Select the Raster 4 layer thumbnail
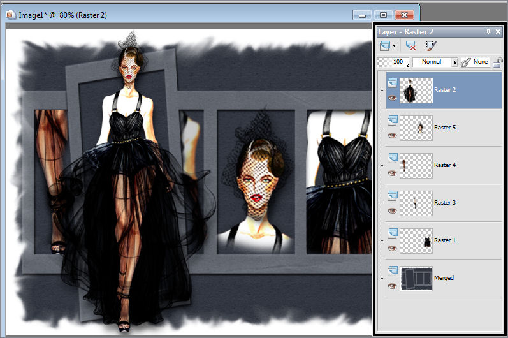The height and width of the screenshot is (338, 508). click(416, 166)
